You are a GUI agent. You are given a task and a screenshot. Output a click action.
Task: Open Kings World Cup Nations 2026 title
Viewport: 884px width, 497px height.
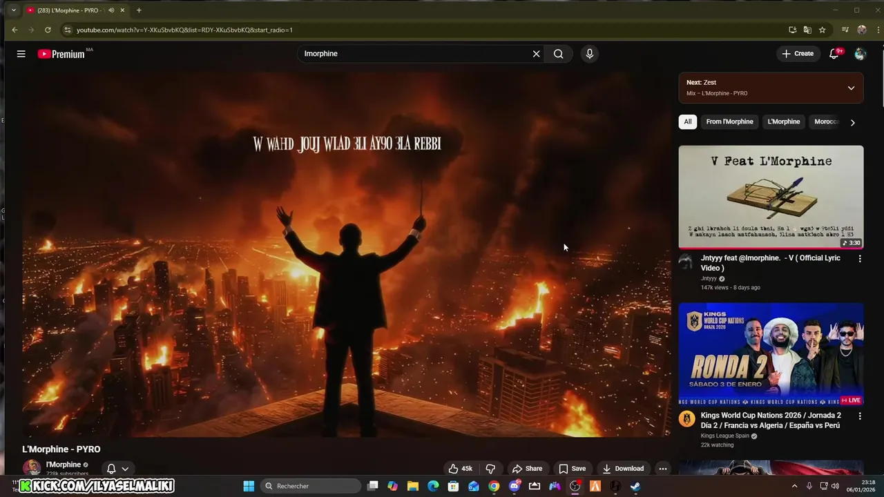click(771, 420)
